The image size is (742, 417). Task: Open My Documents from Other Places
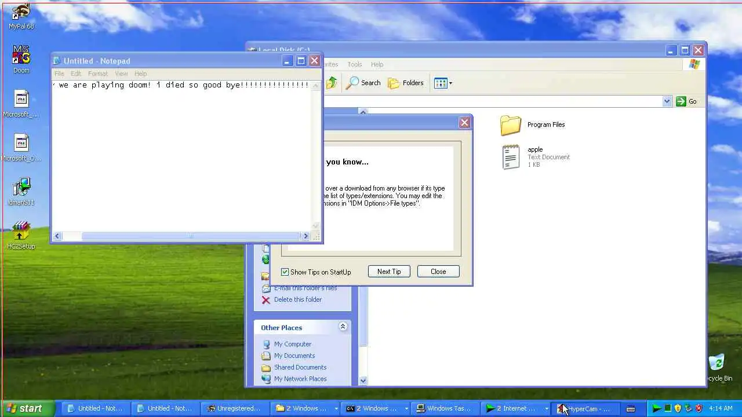pos(294,356)
